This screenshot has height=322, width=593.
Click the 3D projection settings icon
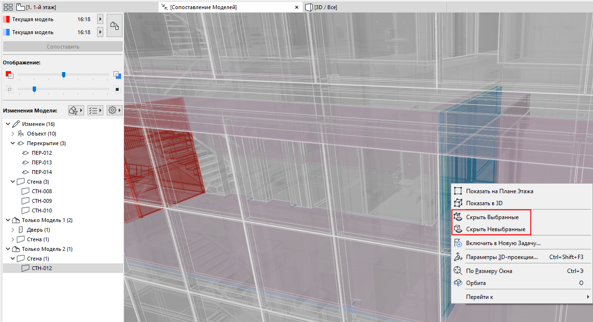(458, 257)
